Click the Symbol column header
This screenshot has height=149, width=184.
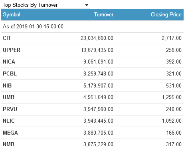click(x=12, y=15)
